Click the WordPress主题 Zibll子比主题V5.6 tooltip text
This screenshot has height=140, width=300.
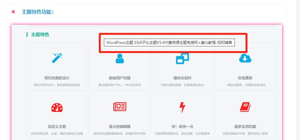point(169,43)
